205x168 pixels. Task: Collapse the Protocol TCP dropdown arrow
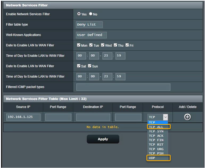tap(165, 117)
